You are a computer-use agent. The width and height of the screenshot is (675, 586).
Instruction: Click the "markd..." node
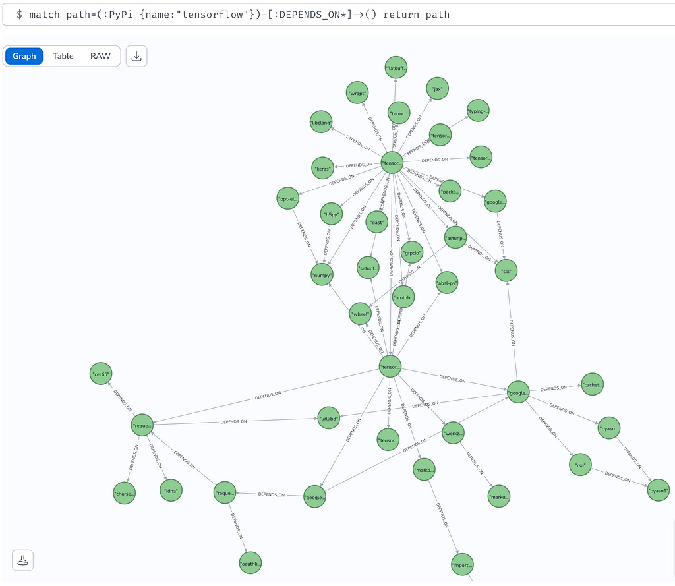tap(424, 469)
